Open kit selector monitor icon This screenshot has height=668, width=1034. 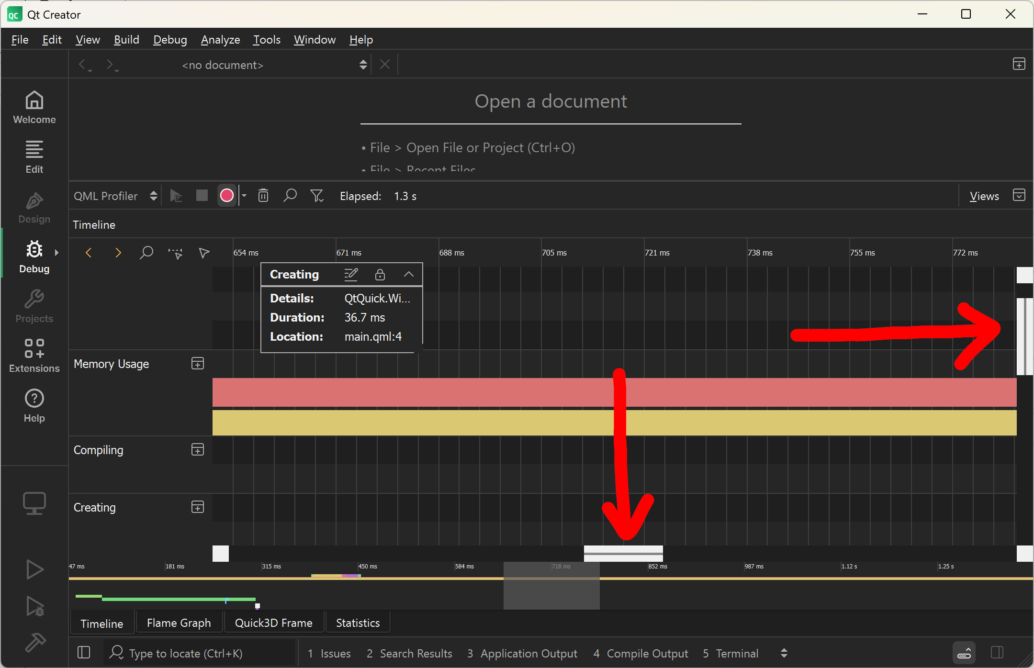coord(34,503)
